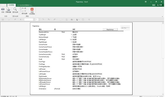This screenshot has height=97, width=165.
Task: Click the RightHeader property cell
Action: [43, 76]
